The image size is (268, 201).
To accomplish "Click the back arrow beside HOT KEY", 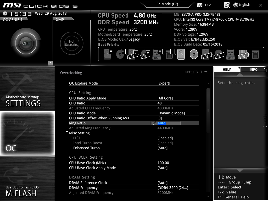I will [x=206, y=72].
